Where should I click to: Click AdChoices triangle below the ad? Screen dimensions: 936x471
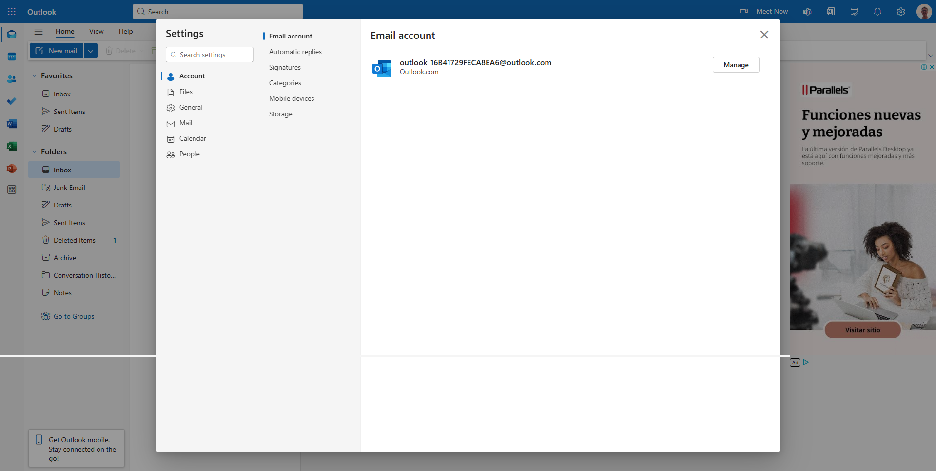tap(806, 362)
